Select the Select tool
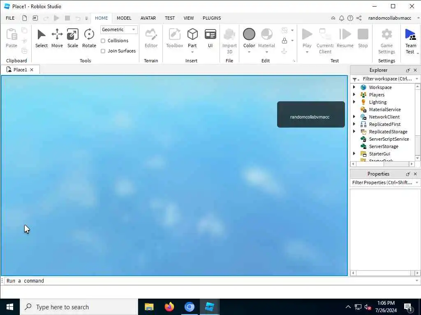Image resolution: width=421 pixels, height=315 pixels. tap(42, 39)
